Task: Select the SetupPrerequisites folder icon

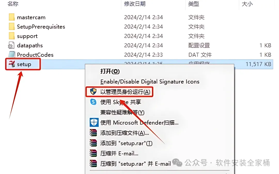Action: coord(12,27)
